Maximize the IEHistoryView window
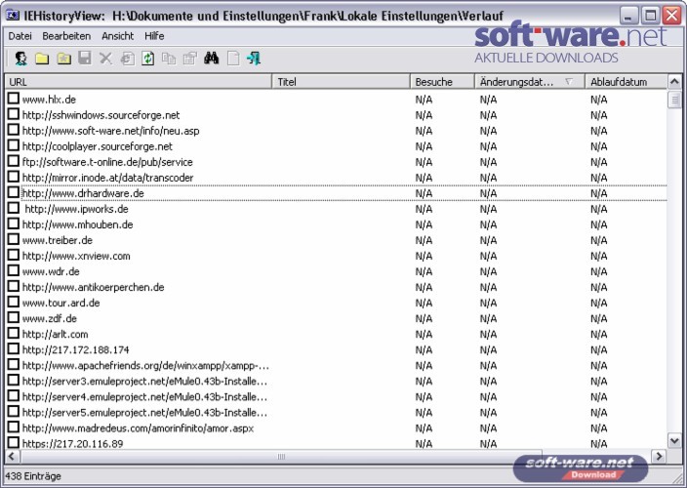This screenshot has width=687, height=488. point(650,16)
